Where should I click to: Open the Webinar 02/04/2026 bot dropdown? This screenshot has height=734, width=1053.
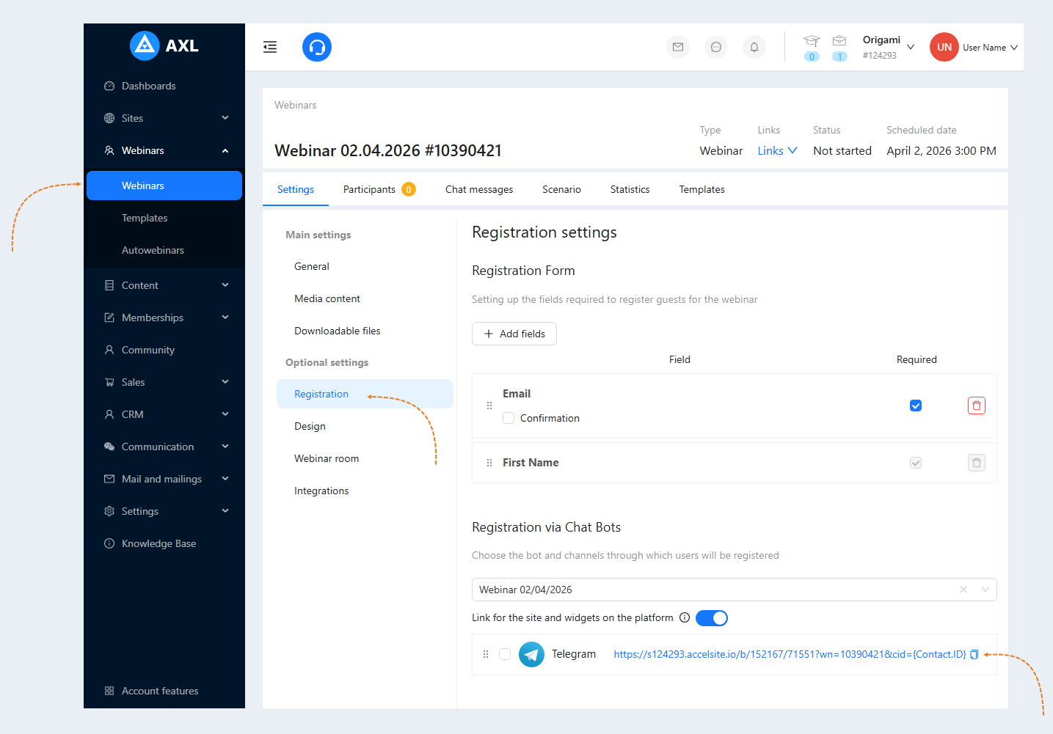click(734, 590)
